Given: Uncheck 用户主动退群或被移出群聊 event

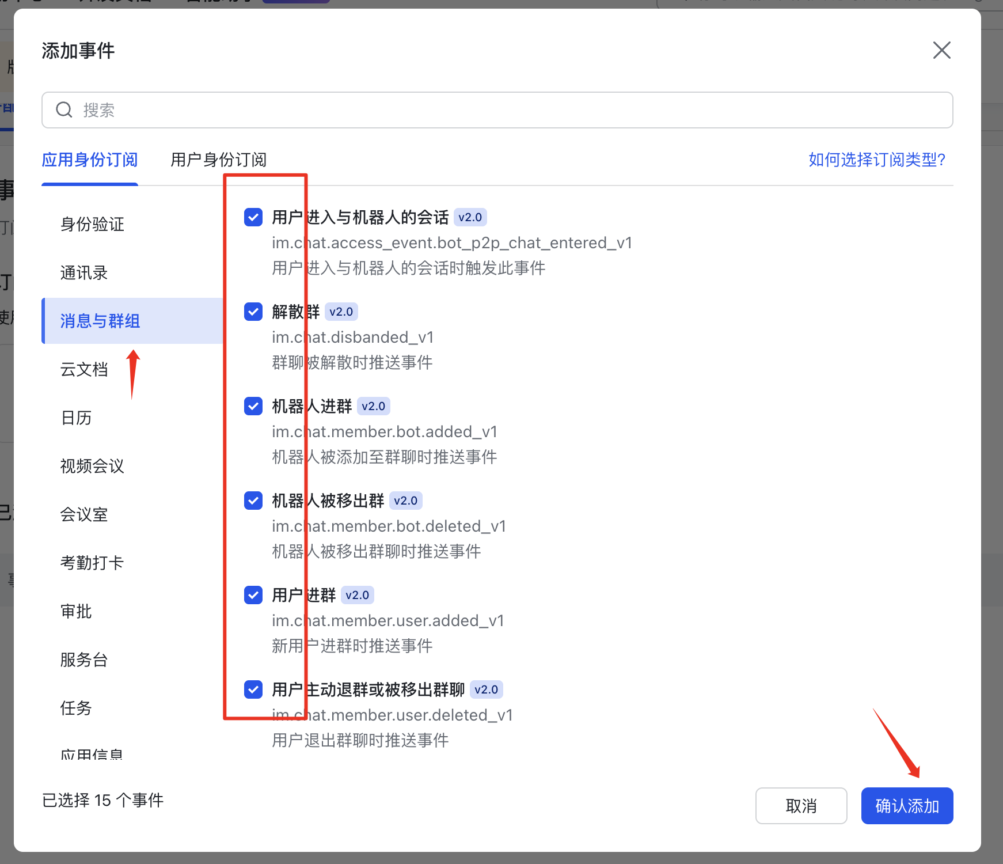Looking at the screenshot, I should pyautogui.click(x=253, y=689).
